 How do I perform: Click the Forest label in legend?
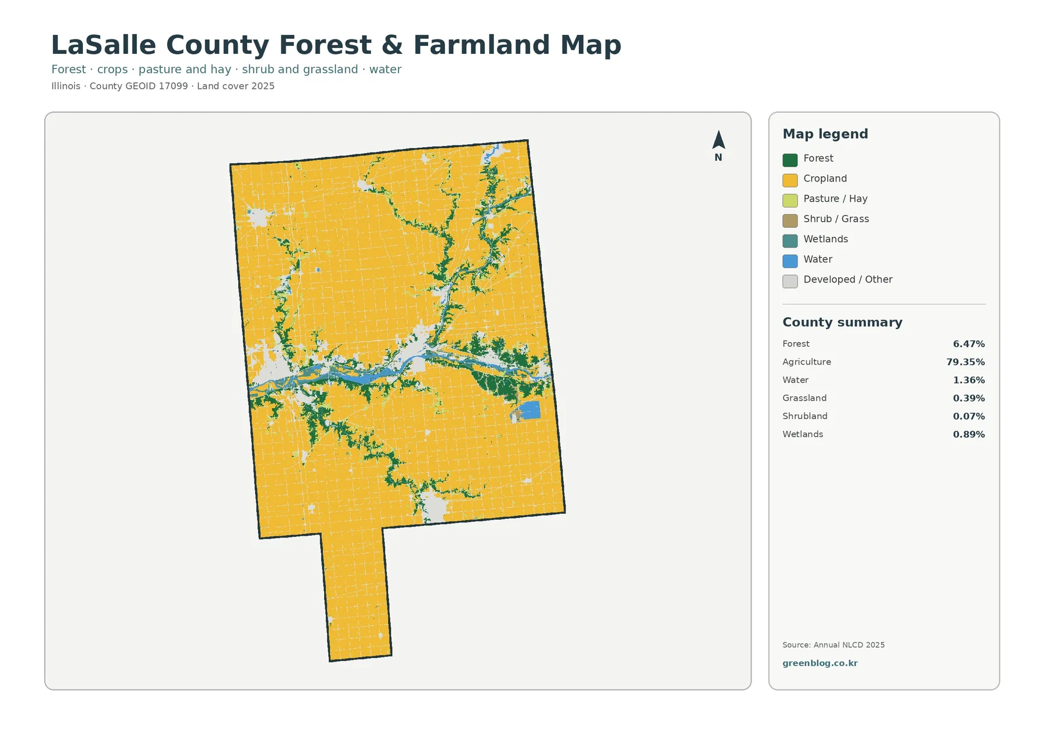[x=818, y=158]
